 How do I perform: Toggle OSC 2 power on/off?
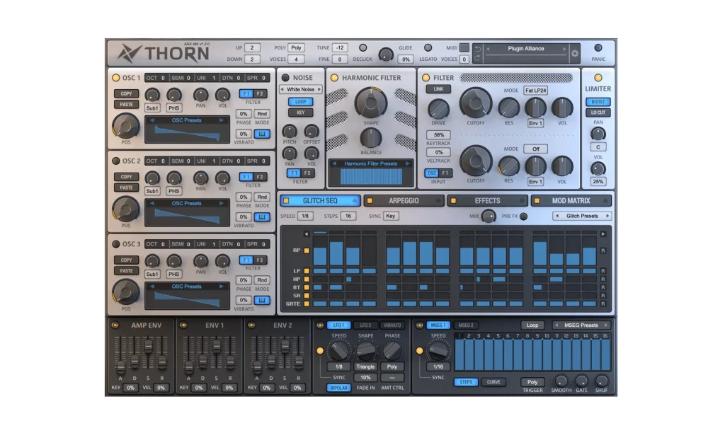(115, 161)
